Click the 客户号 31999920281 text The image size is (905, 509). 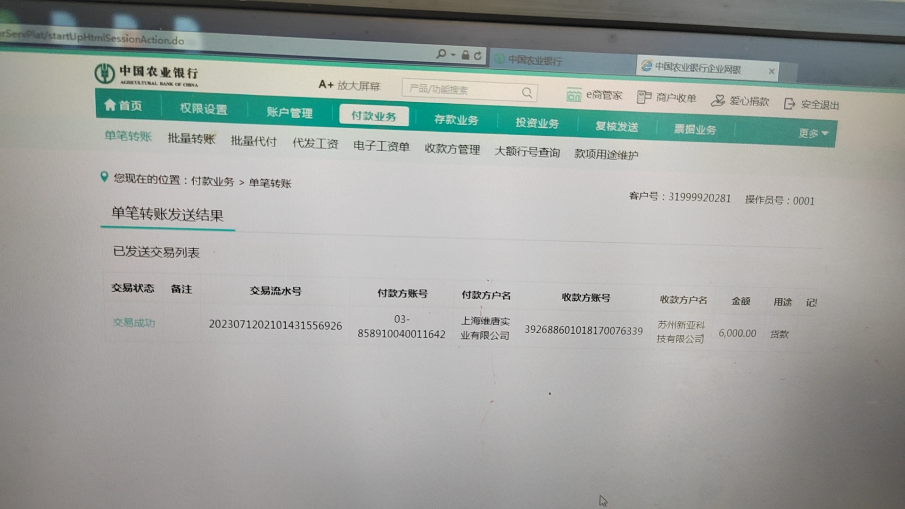point(680,197)
